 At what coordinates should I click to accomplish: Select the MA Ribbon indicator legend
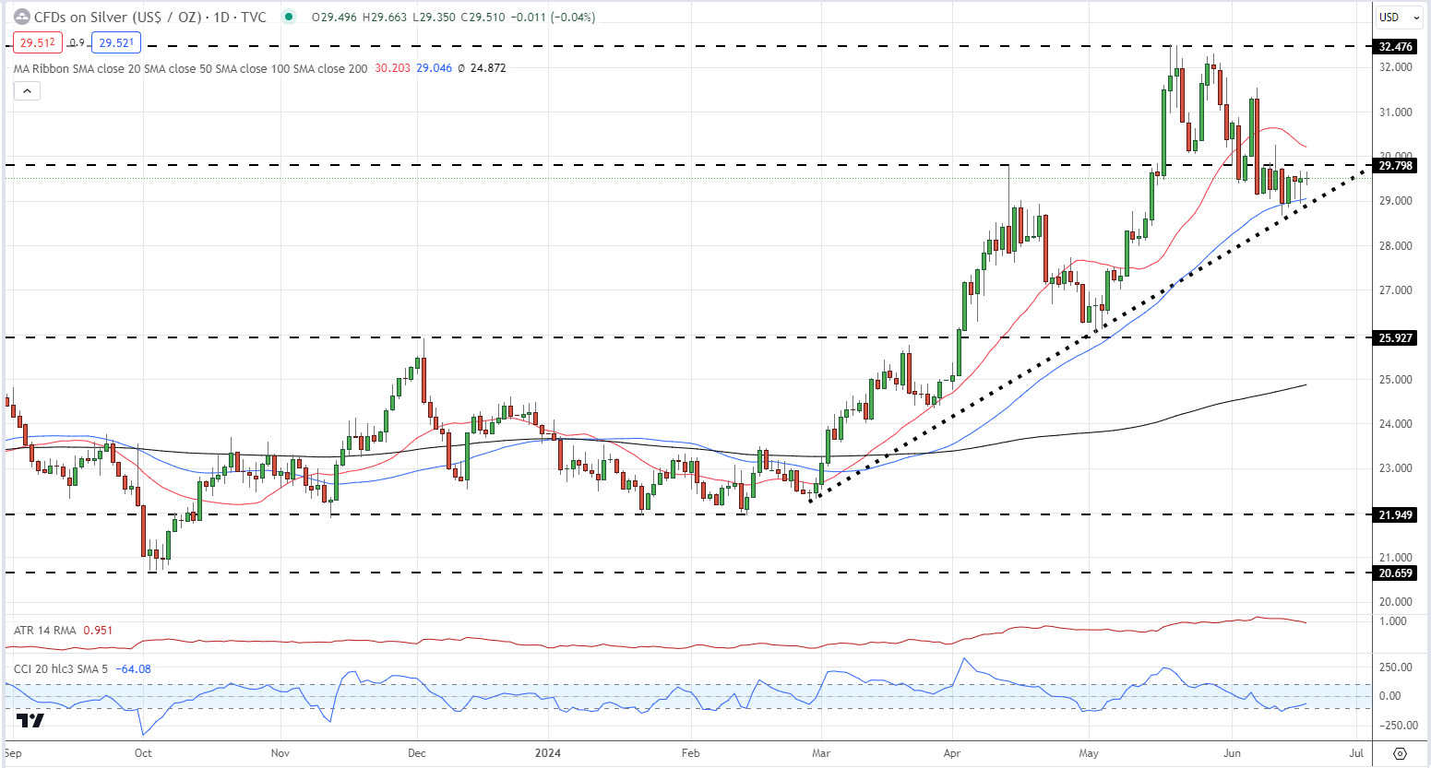(191, 68)
